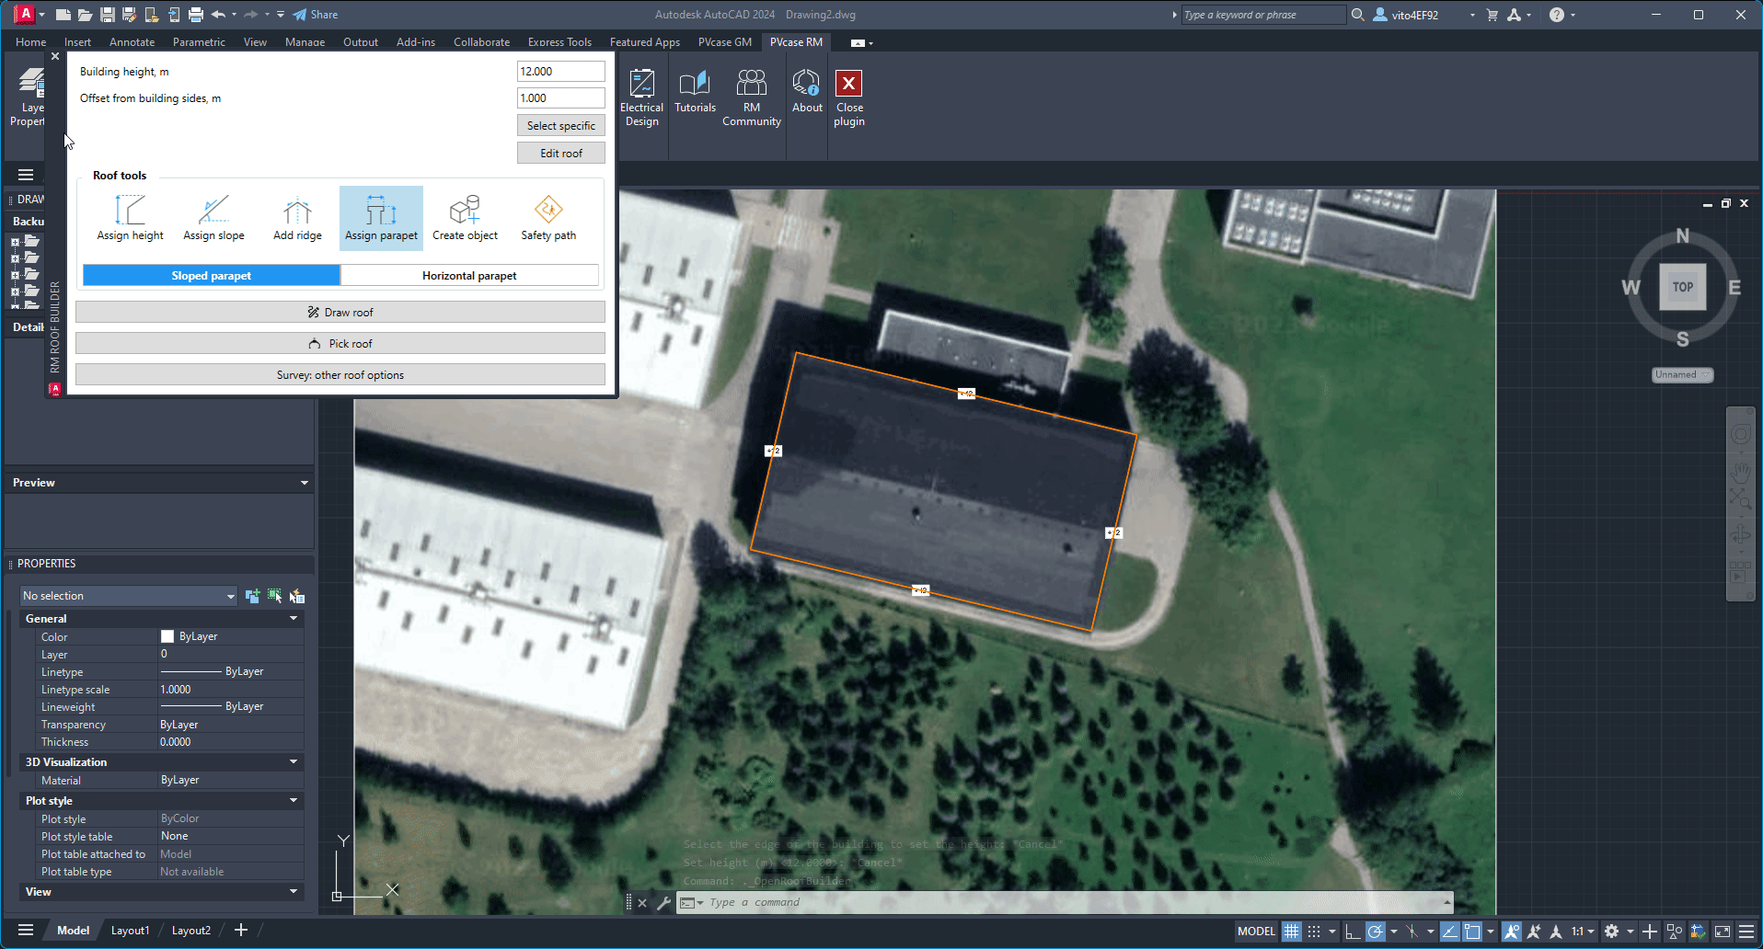The height and width of the screenshot is (949, 1763).
Task: Choose the Add ridge tool
Action: pos(297,218)
